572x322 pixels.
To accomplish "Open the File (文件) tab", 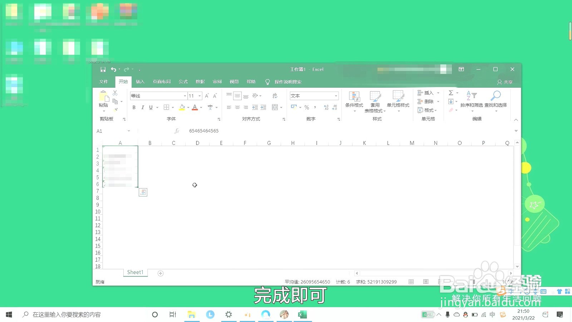I will point(104,82).
